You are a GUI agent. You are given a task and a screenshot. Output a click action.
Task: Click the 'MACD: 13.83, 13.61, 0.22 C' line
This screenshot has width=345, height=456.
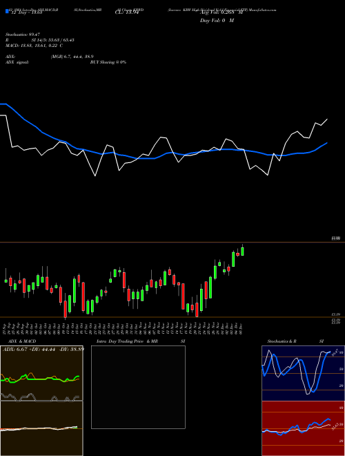tap(34, 46)
